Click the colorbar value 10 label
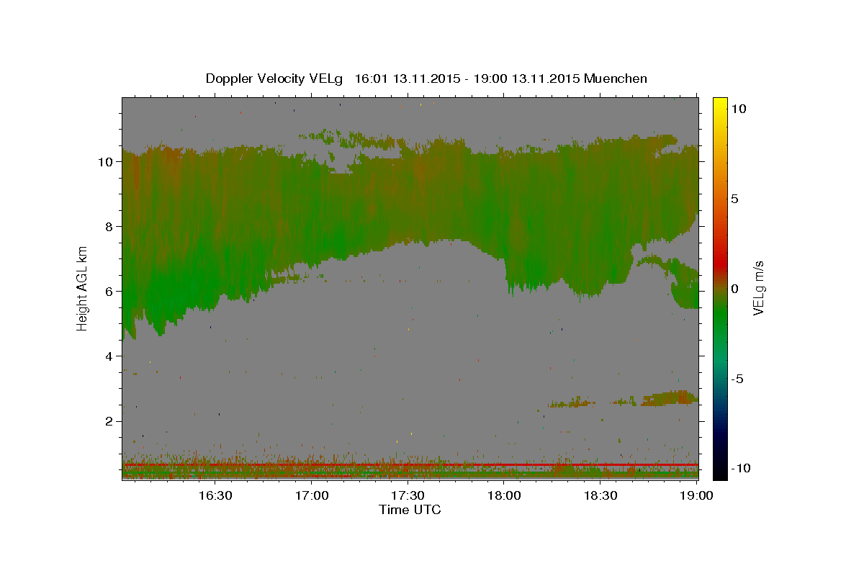Screen dimensions: 864x576 [x=739, y=109]
